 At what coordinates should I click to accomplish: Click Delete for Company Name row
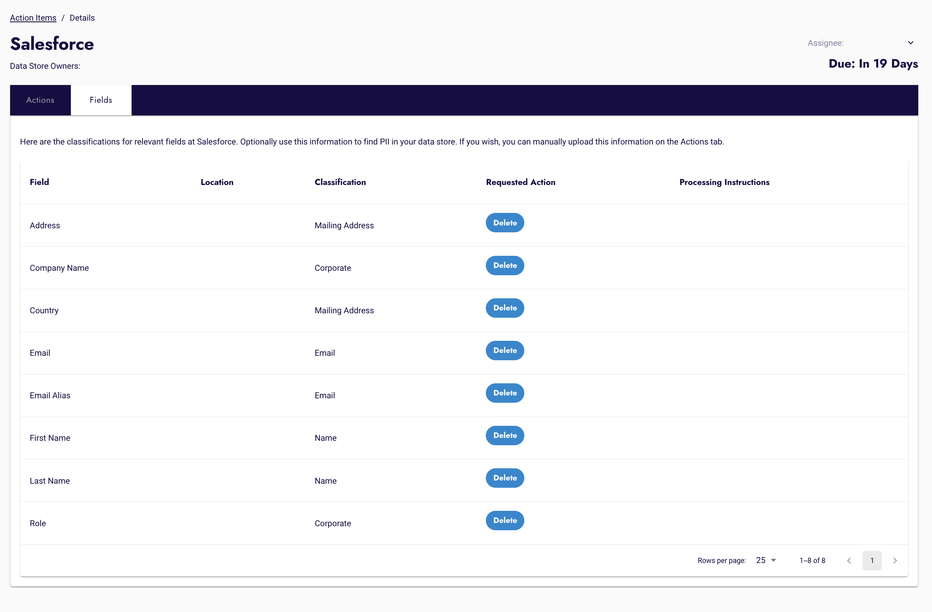tap(505, 266)
